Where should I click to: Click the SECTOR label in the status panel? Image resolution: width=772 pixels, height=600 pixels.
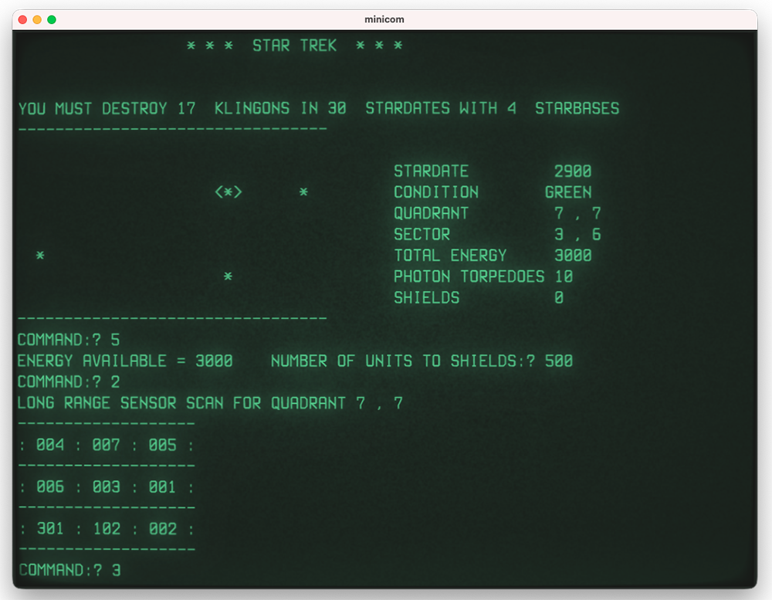tap(422, 235)
